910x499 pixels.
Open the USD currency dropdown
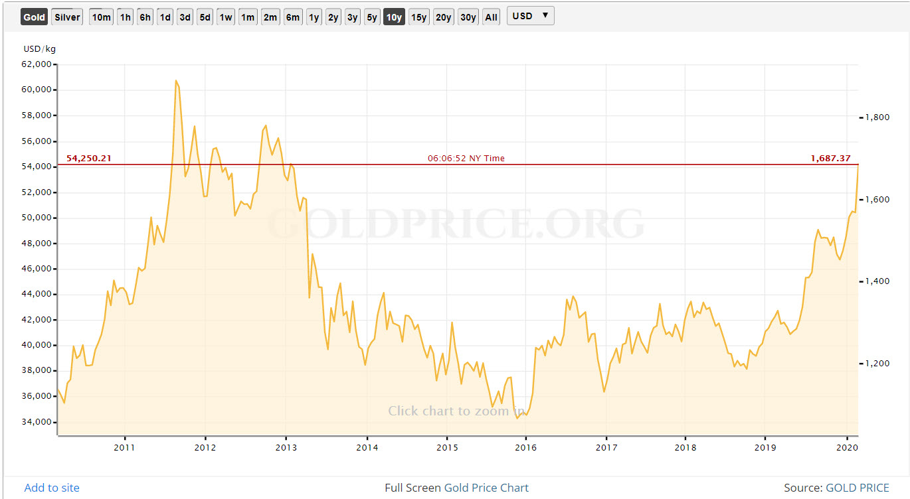[530, 15]
